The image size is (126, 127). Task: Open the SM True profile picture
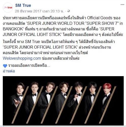8,8
